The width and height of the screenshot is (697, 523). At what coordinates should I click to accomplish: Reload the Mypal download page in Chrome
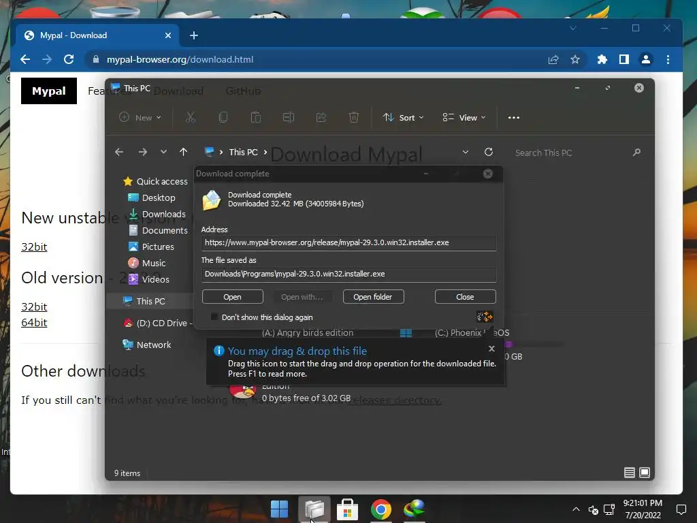click(69, 59)
